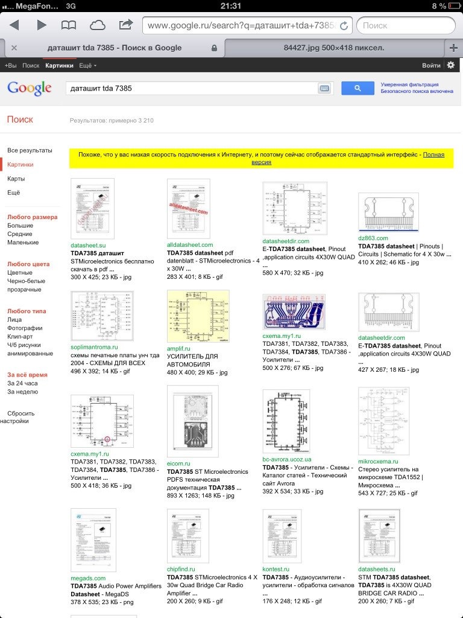The width and height of the screenshot is (463, 618).
Task: Filter by Маленькие size
Action: [23, 243]
